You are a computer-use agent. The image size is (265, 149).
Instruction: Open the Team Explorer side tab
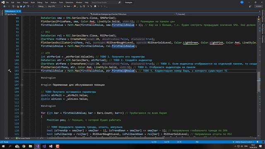click(263, 29)
